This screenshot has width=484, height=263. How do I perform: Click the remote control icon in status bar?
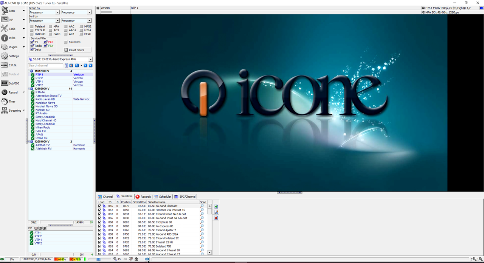click(131, 259)
